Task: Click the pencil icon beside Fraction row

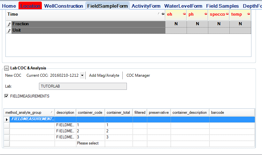Action: pos(9,24)
